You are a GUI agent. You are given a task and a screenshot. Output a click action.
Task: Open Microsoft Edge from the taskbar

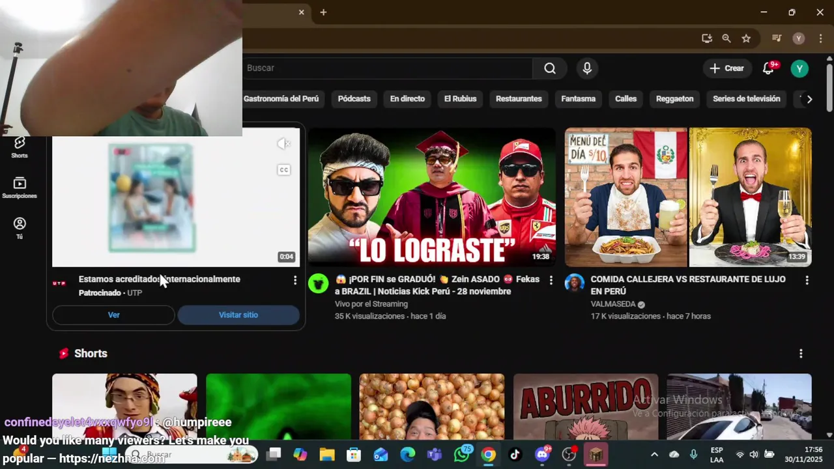(408, 455)
